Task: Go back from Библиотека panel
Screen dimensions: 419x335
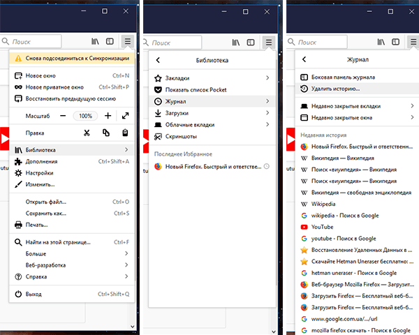Action: pyautogui.click(x=158, y=60)
